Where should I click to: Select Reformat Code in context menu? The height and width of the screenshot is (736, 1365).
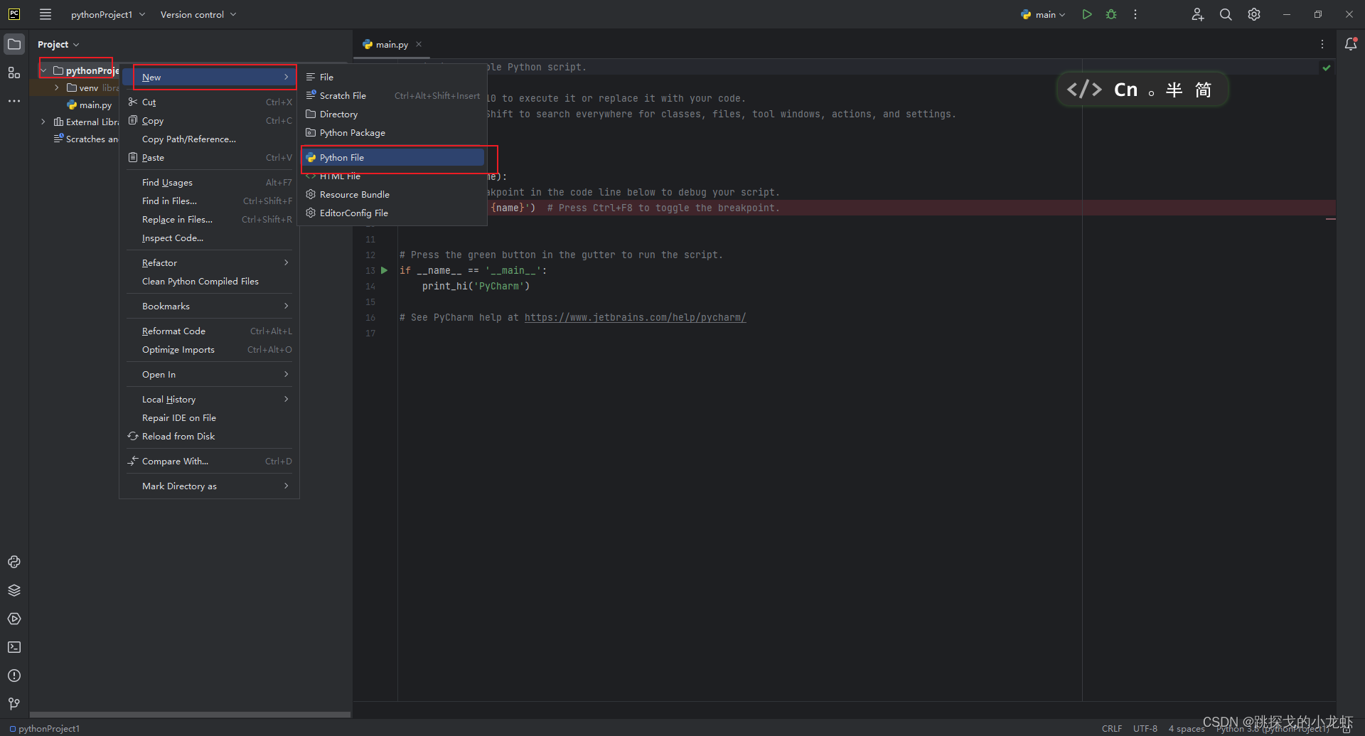209,331
